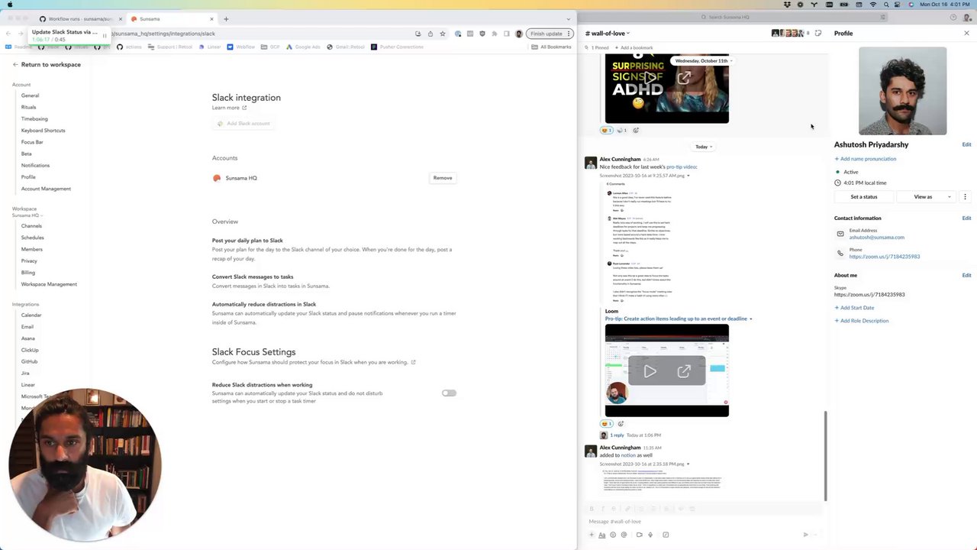Open the 1 reply thread link

point(617,435)
